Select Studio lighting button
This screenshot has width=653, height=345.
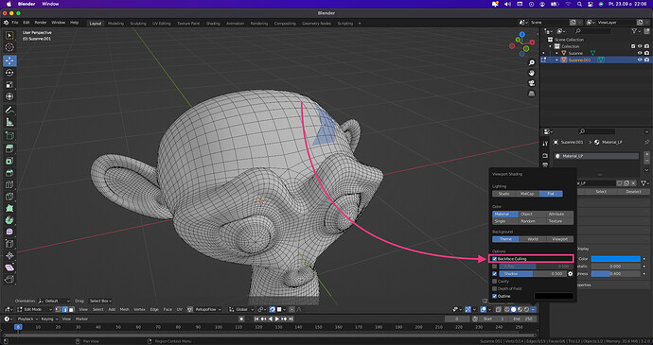click(x=503, y=194)
